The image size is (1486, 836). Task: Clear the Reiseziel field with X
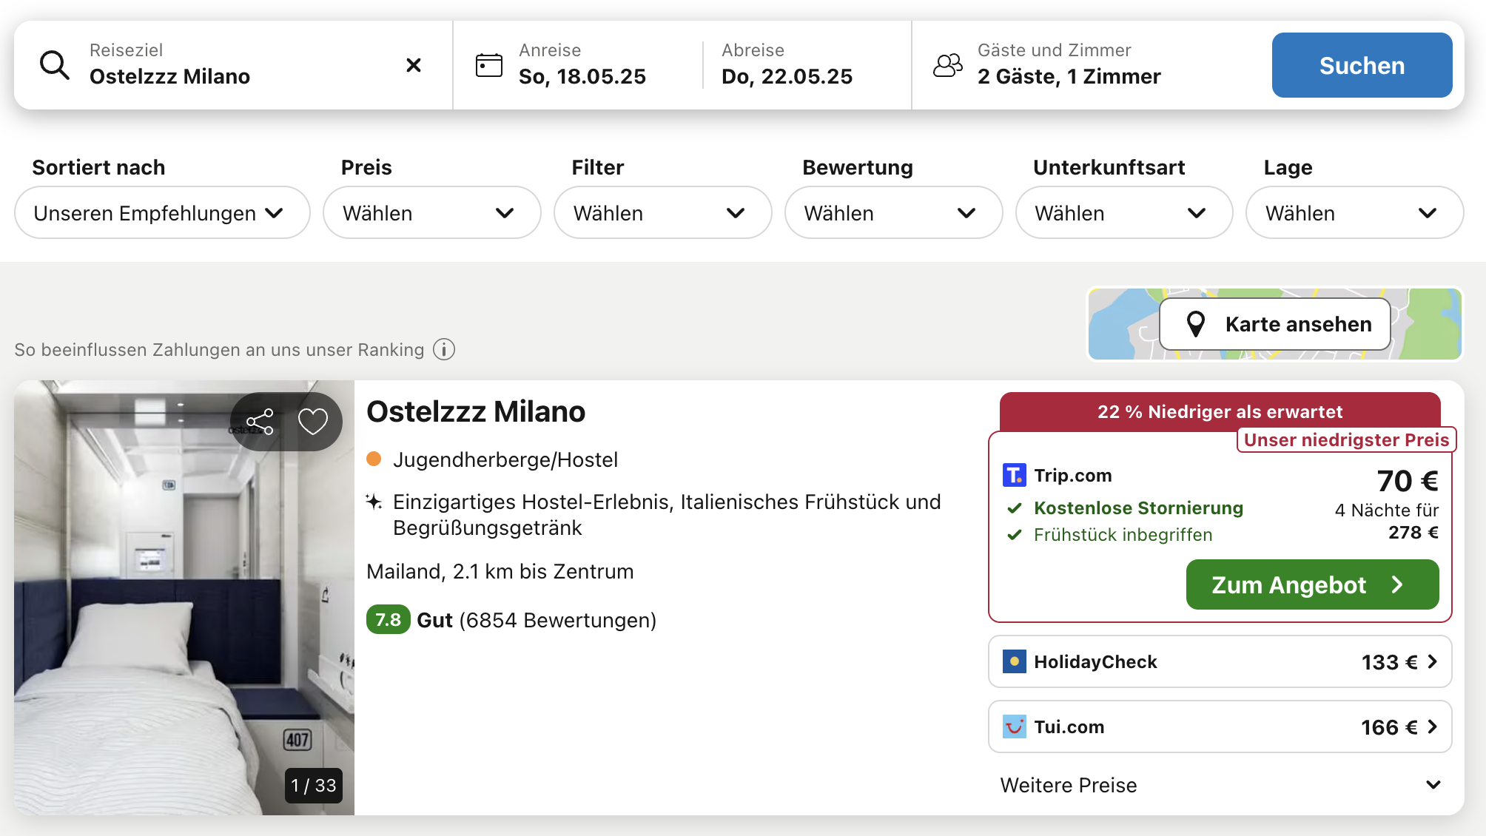(414, 65)
